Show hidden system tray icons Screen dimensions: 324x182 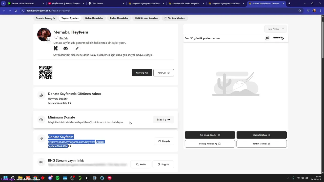click(288, 178)
